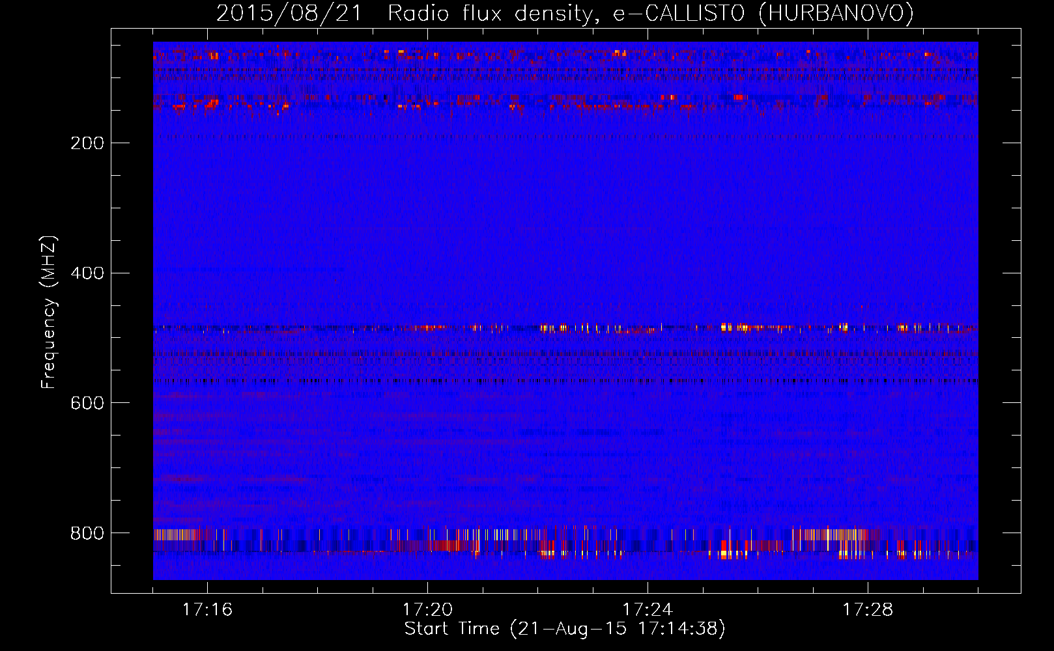This screenshot has height=651, width=1054.
Task: Select the 800 frequency tick label
Action: [87, 534]
